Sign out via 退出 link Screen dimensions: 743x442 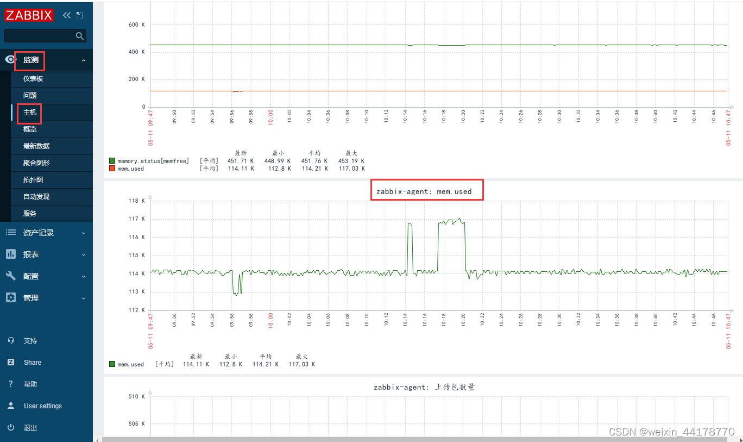click(30, 428)
